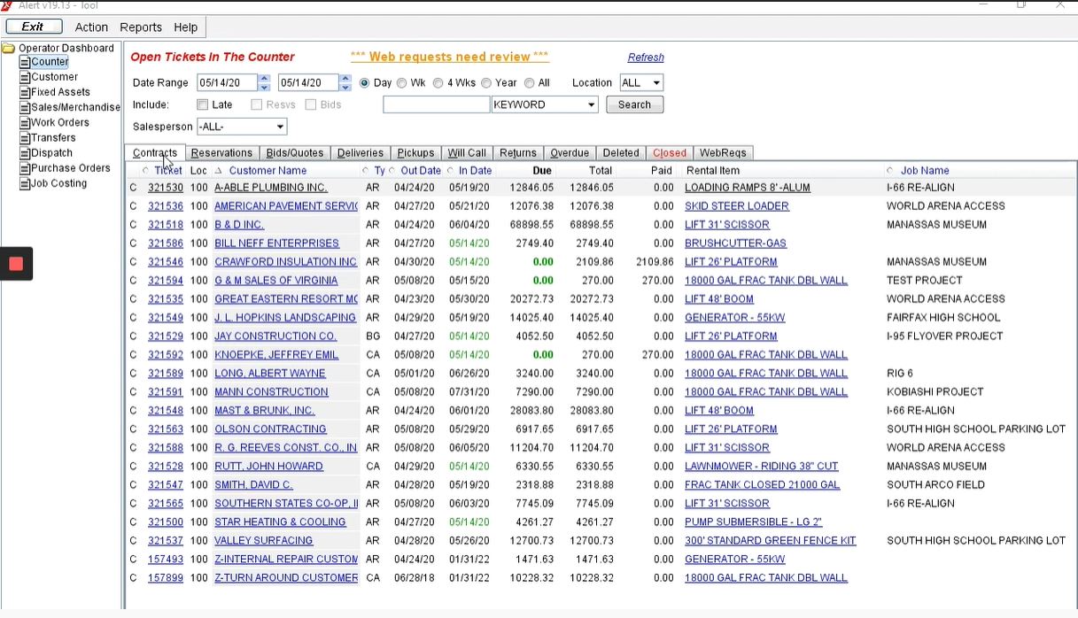Click the Operator Dashboard folder icon
1078x618 pixels.
9,48
